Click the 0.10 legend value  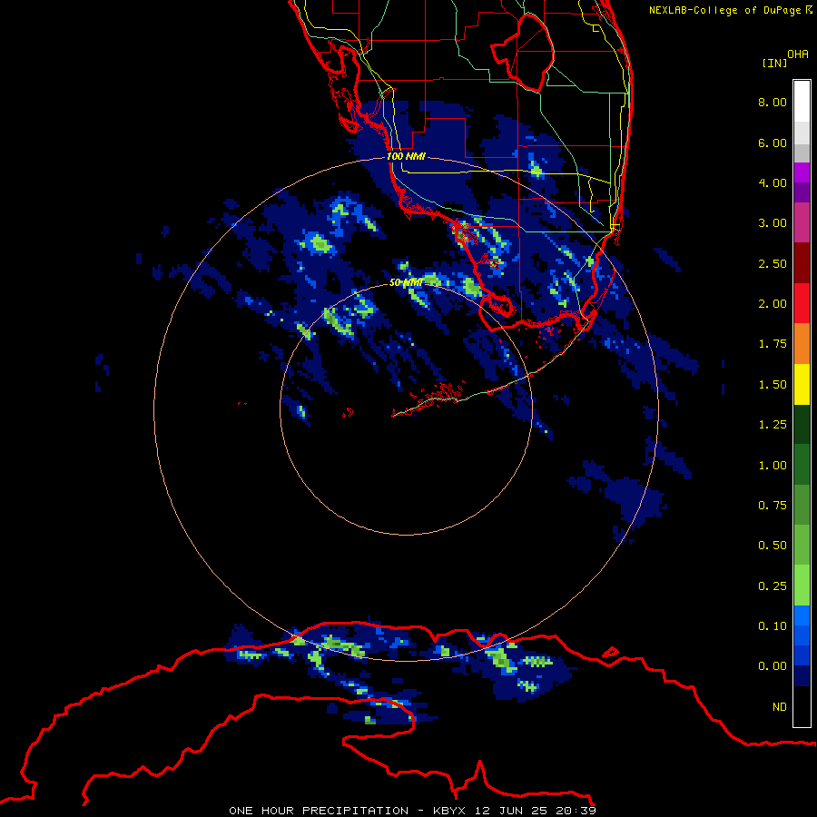pos(773,626)
